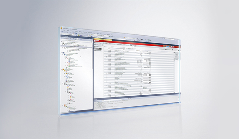
Task: Open the PLC menu
Action: [x=94, y=33]
